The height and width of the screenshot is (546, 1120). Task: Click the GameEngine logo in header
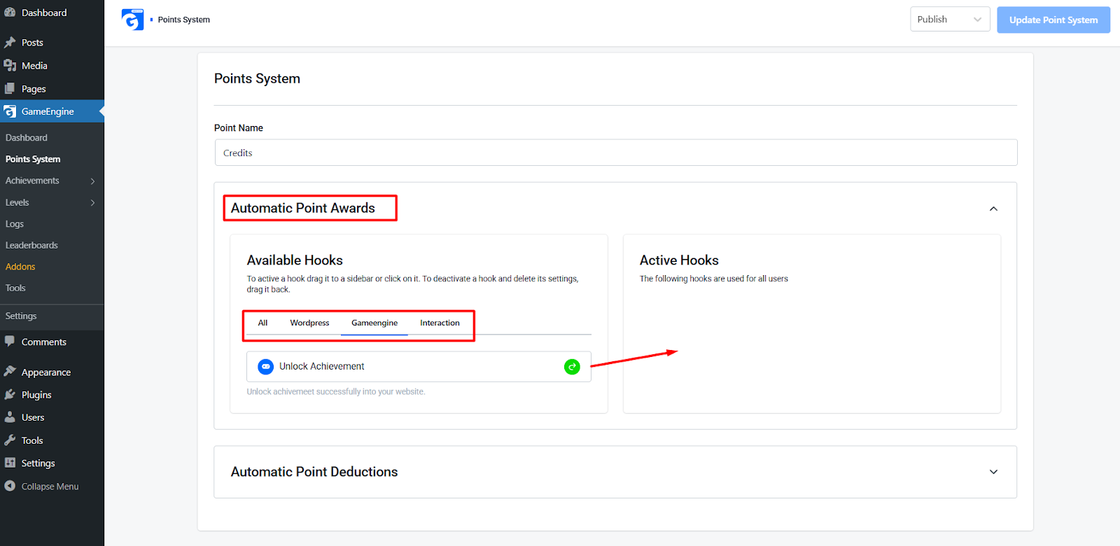[x=132, y=20]
